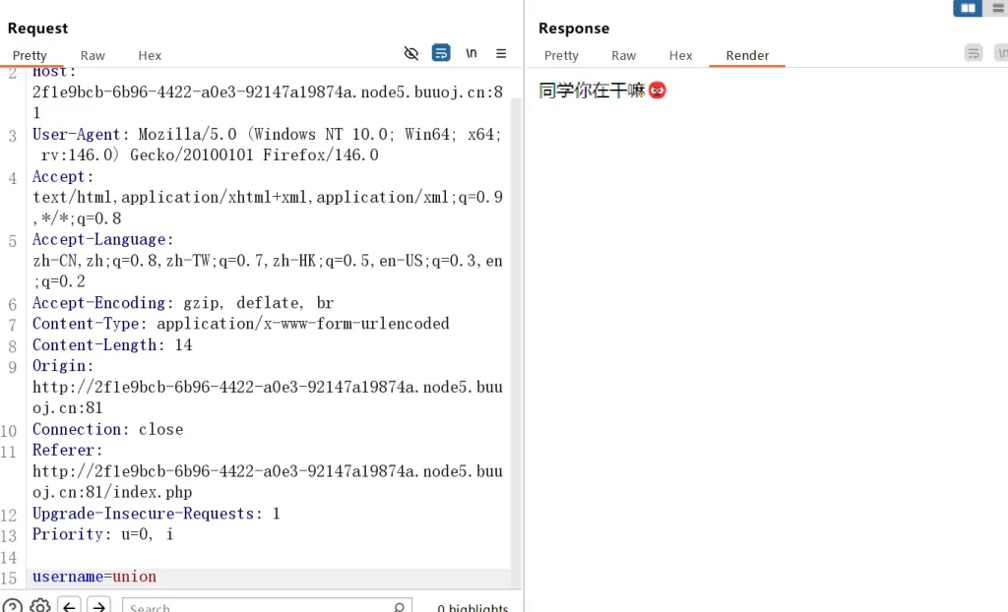Click the magnifier icon in search box
Screen dimensions: 1008x612
tap(399, 607)
